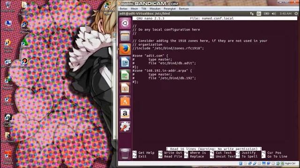
Task: Select the Bandicam desktop shortcut
Action: click(24, 63)
